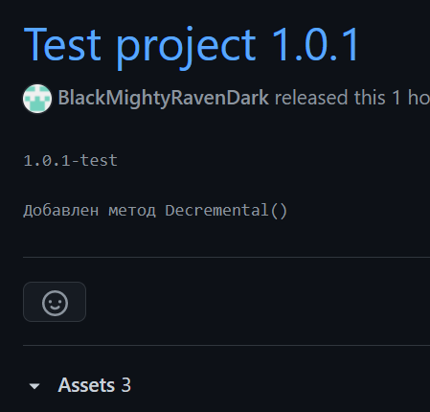Click the word released after the username

tap(311, 98)
